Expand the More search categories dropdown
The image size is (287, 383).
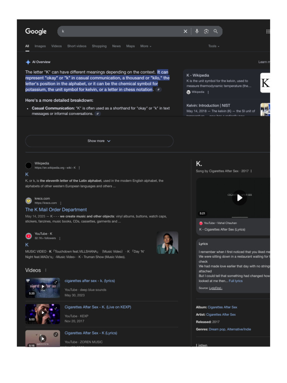tap(146, 46)
